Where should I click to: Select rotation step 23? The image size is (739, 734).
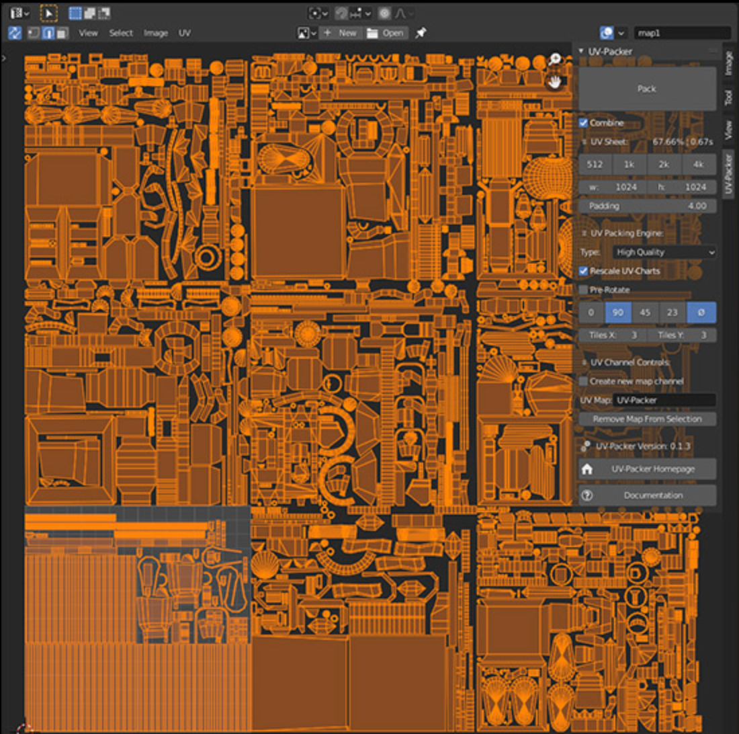tap(672, 313)
